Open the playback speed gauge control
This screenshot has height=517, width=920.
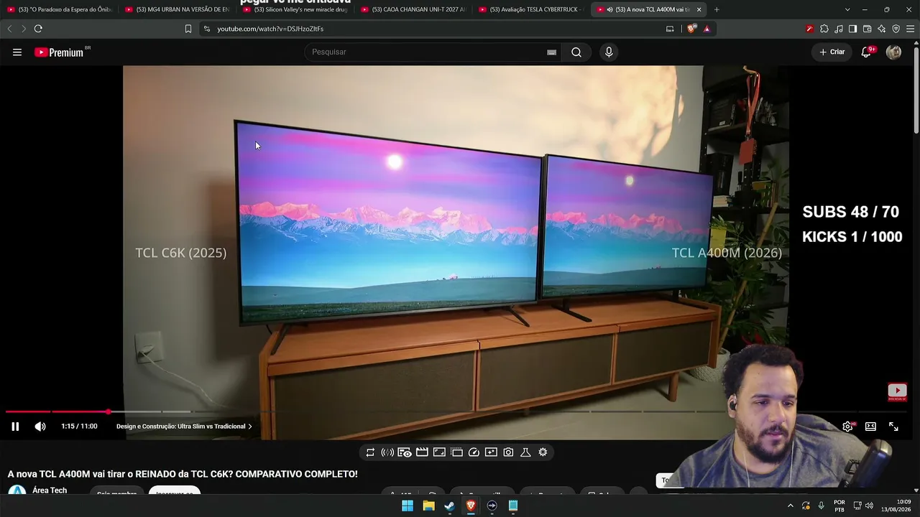click(x=474, y=452)
